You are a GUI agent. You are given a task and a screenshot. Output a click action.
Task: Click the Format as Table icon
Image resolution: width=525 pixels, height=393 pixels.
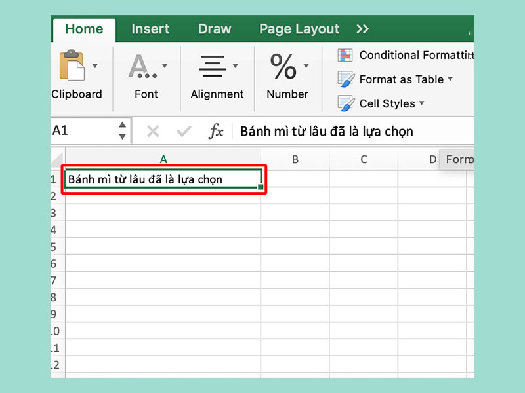pos(346,79)
